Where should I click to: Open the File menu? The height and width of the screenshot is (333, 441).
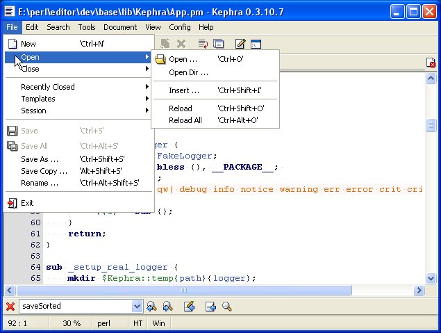point(12,27)
